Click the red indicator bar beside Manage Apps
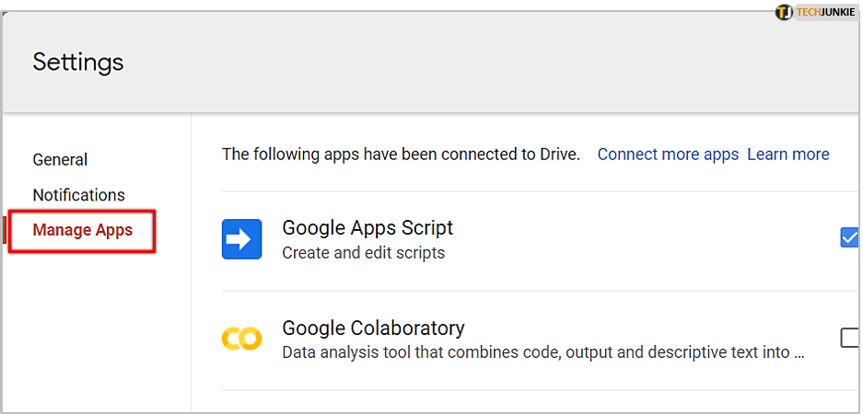 coord(5,230)
